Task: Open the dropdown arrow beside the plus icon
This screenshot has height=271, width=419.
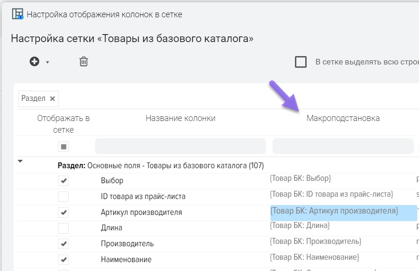Action: (x=47, y=62)
